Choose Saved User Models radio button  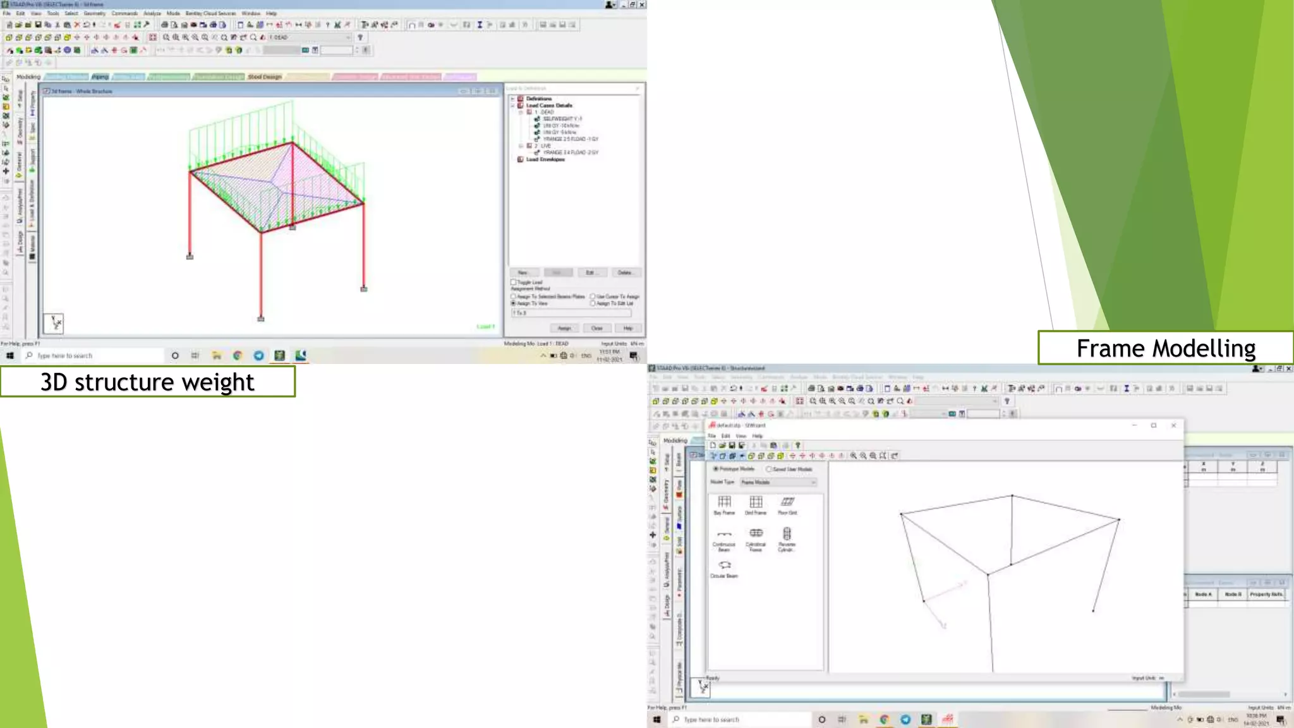tap(769, 470)
